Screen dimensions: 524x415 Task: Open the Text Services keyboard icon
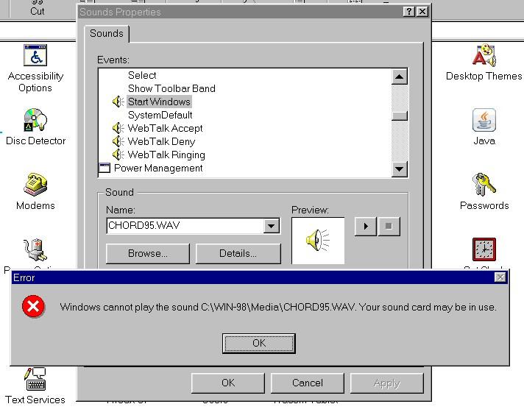click(35, 379)
